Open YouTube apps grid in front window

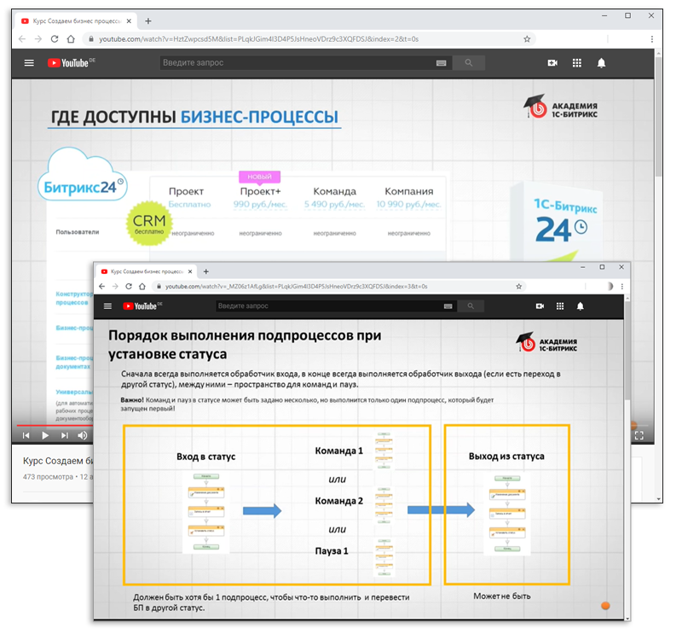point(560,306)
